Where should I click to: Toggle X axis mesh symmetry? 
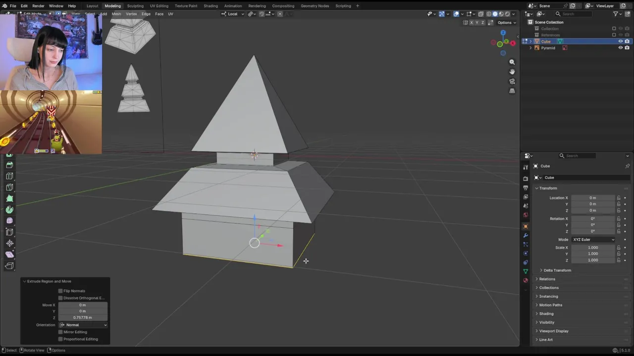(472, 23)
